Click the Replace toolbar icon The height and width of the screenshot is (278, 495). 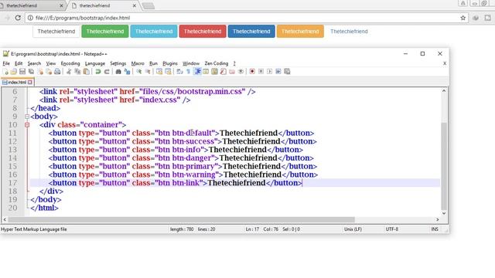tap(127, 72)
